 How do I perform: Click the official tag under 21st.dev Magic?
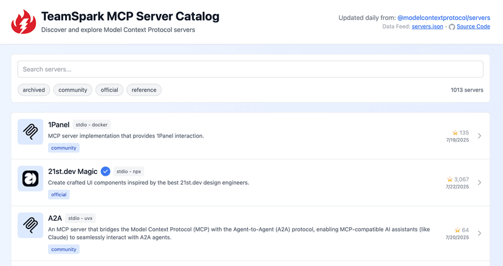[59, 195]
